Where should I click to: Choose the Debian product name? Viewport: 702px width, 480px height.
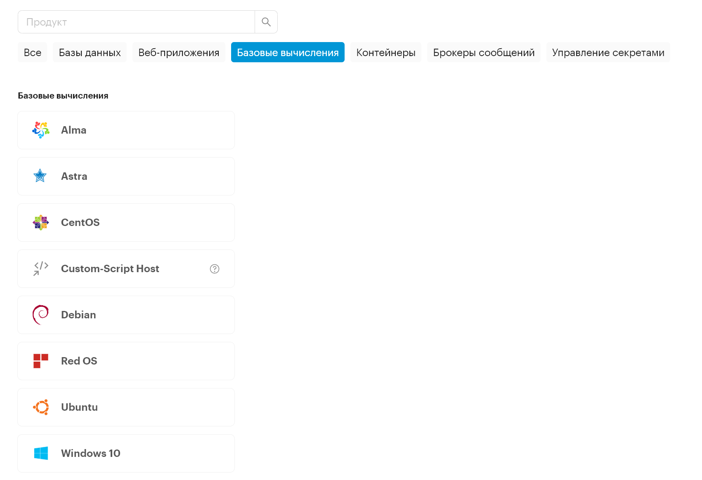(x=78, y=315)
